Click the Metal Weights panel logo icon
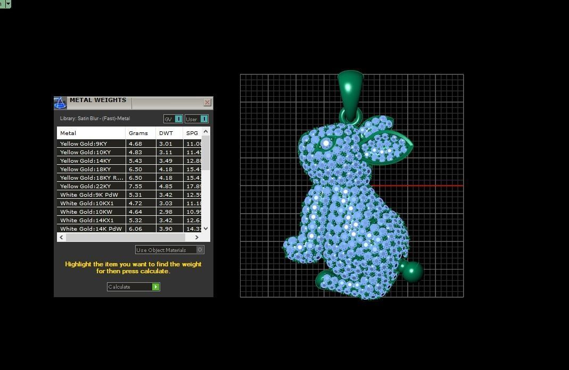569x370 pixels. pyautogui.click(x=60, y=103)
